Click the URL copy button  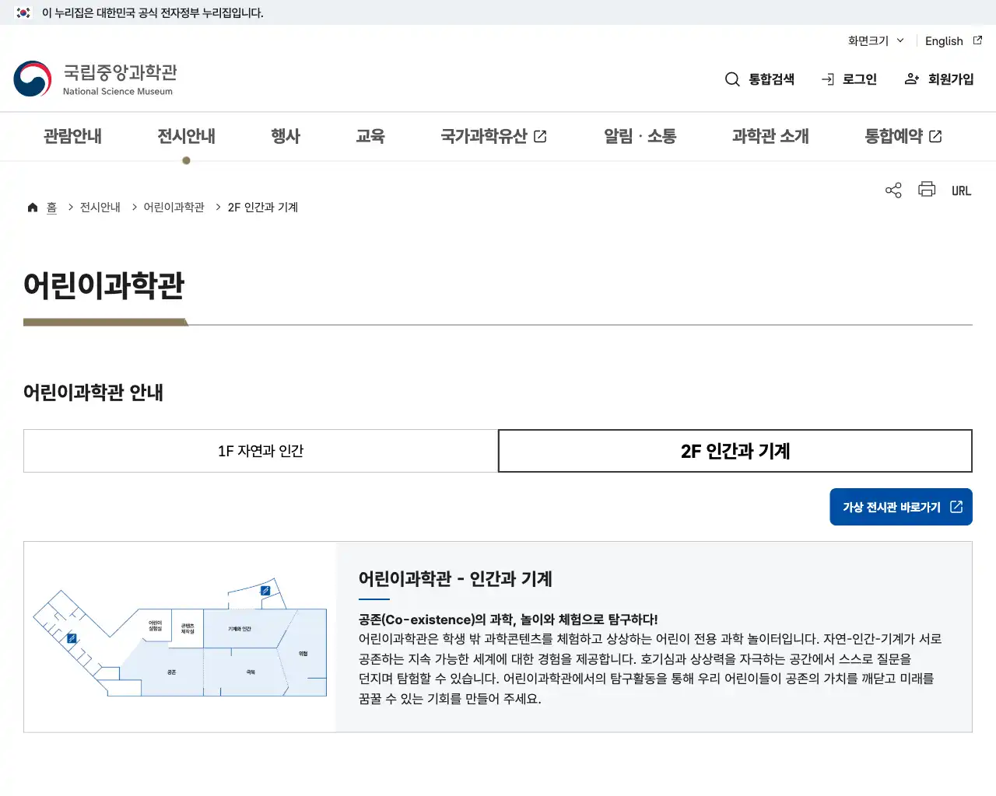click(x=962, y=190)
